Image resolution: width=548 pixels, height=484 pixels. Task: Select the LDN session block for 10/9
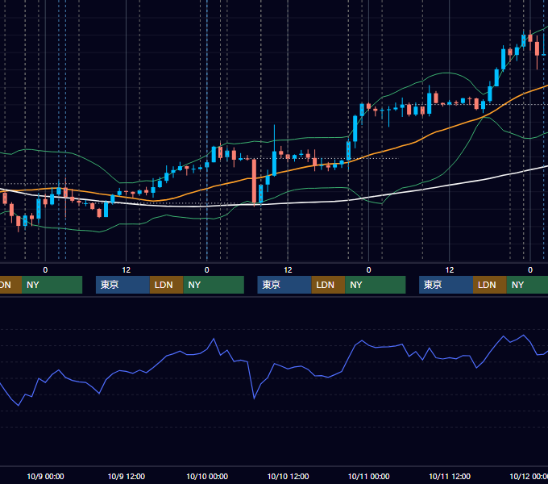tap(166, 285)
